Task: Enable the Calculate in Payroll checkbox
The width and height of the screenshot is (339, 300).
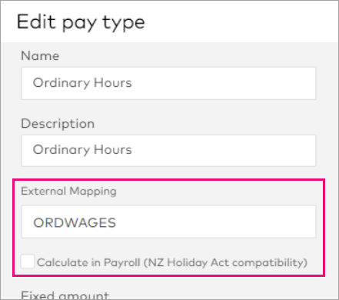Action: click(x=28, y=262)
